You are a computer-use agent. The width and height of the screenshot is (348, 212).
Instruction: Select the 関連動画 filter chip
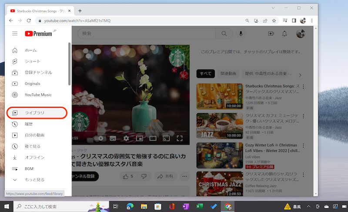pyautogui.click(x=228, y=74)
